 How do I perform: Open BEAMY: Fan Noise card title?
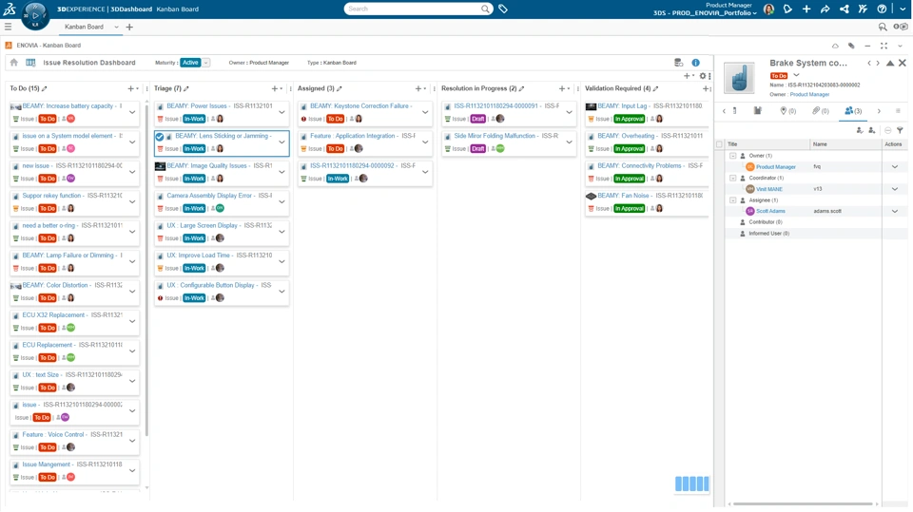tap(622, 196)
